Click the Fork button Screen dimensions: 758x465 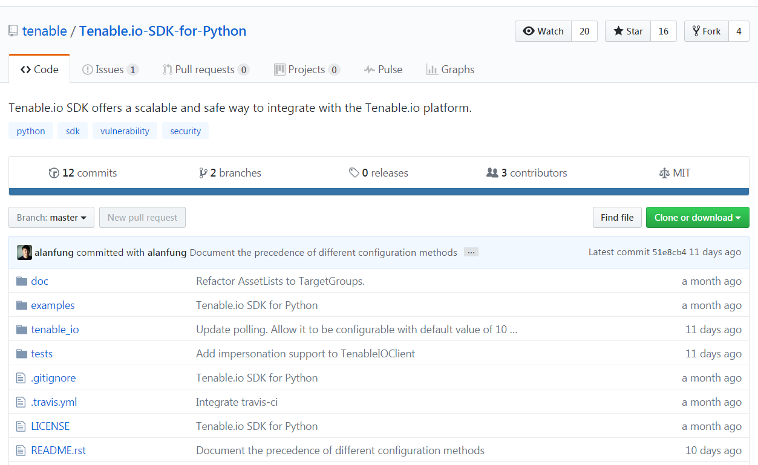point(707,31)
